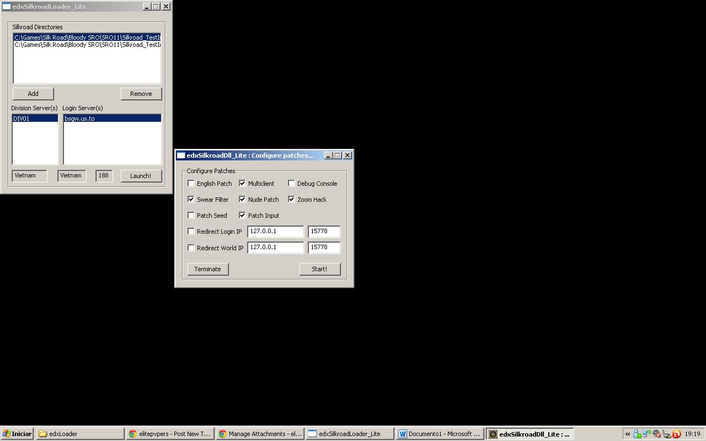
Task: Click the taskbar clock showing 19:19
Action: click(692, 434)
